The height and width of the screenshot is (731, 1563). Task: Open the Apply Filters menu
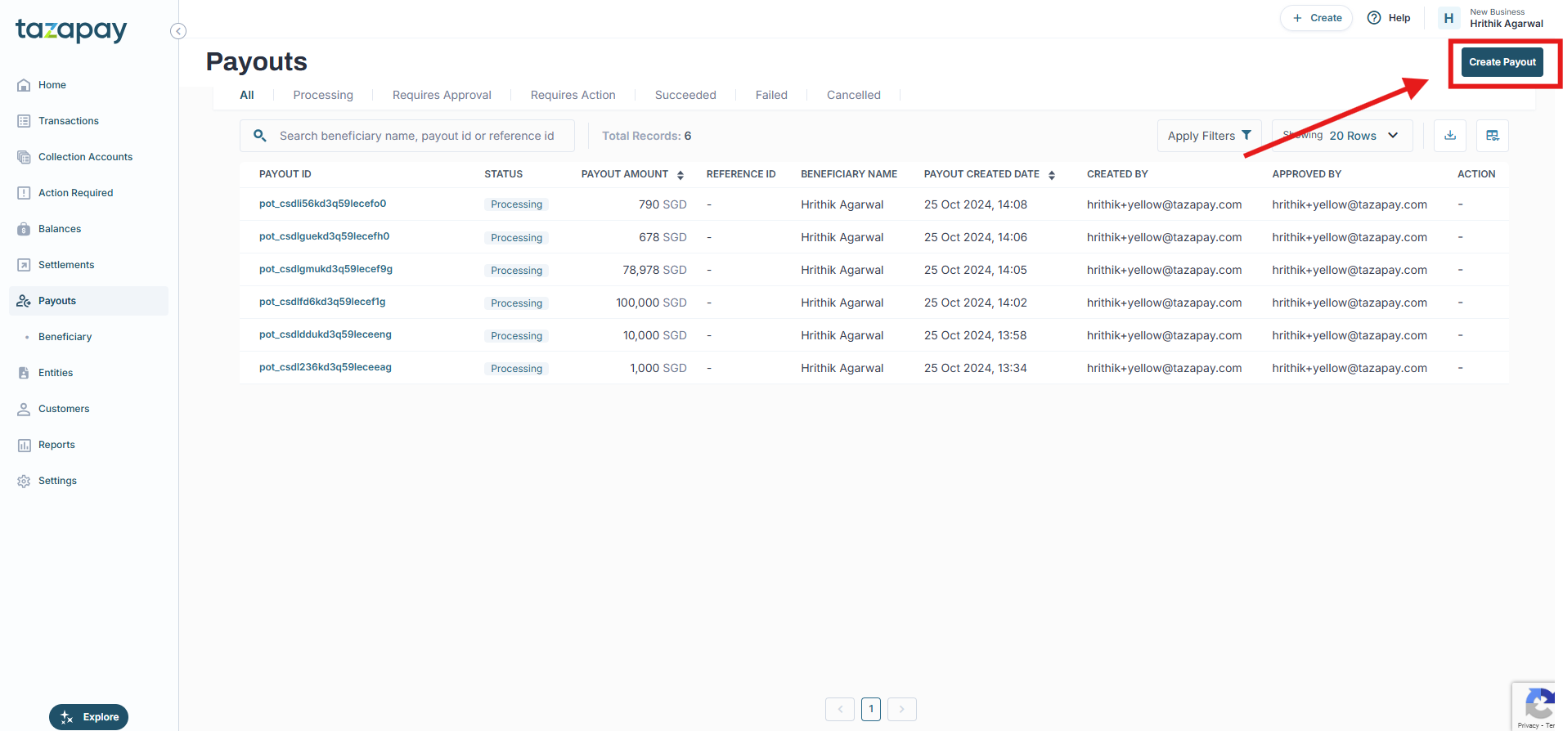click(1209, 136)
